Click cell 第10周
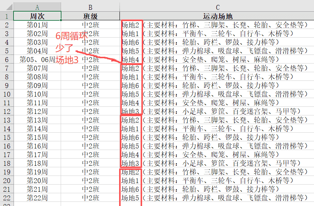Image resolution: width=314 pixels, height=206 pixels. pyautogui.click(x=37, y=94)
